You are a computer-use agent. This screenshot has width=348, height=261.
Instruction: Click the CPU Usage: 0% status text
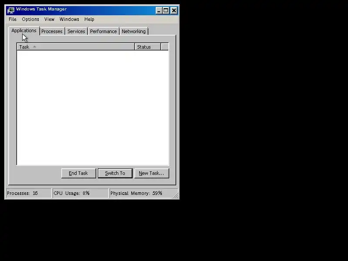pyautogui.click(x=71, y=193)
